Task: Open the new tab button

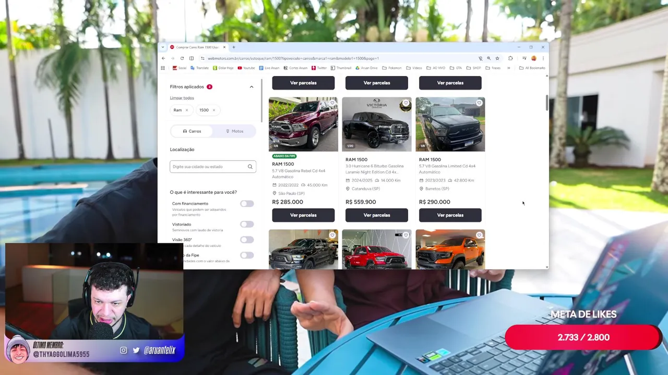Action: 233,47
